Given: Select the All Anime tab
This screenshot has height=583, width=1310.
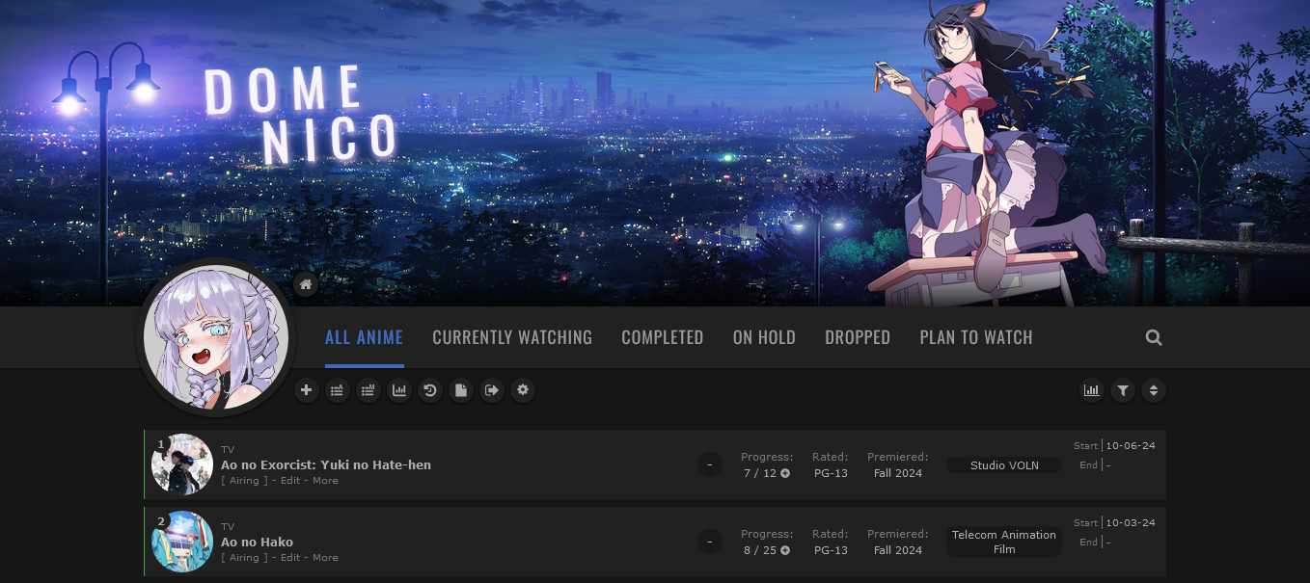Looking at the screenshot, I should [x=365, y=337].
